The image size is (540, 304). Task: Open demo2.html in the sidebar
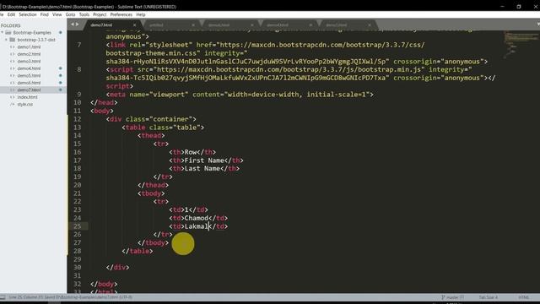[x=29, y=54]
